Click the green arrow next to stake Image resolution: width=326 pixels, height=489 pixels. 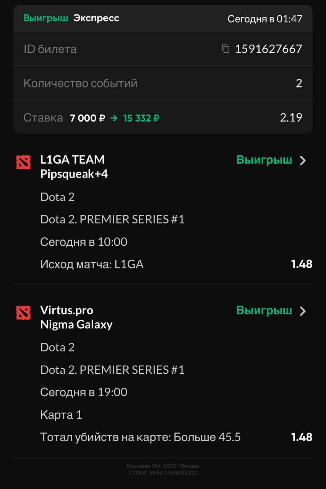click(114, 118)
